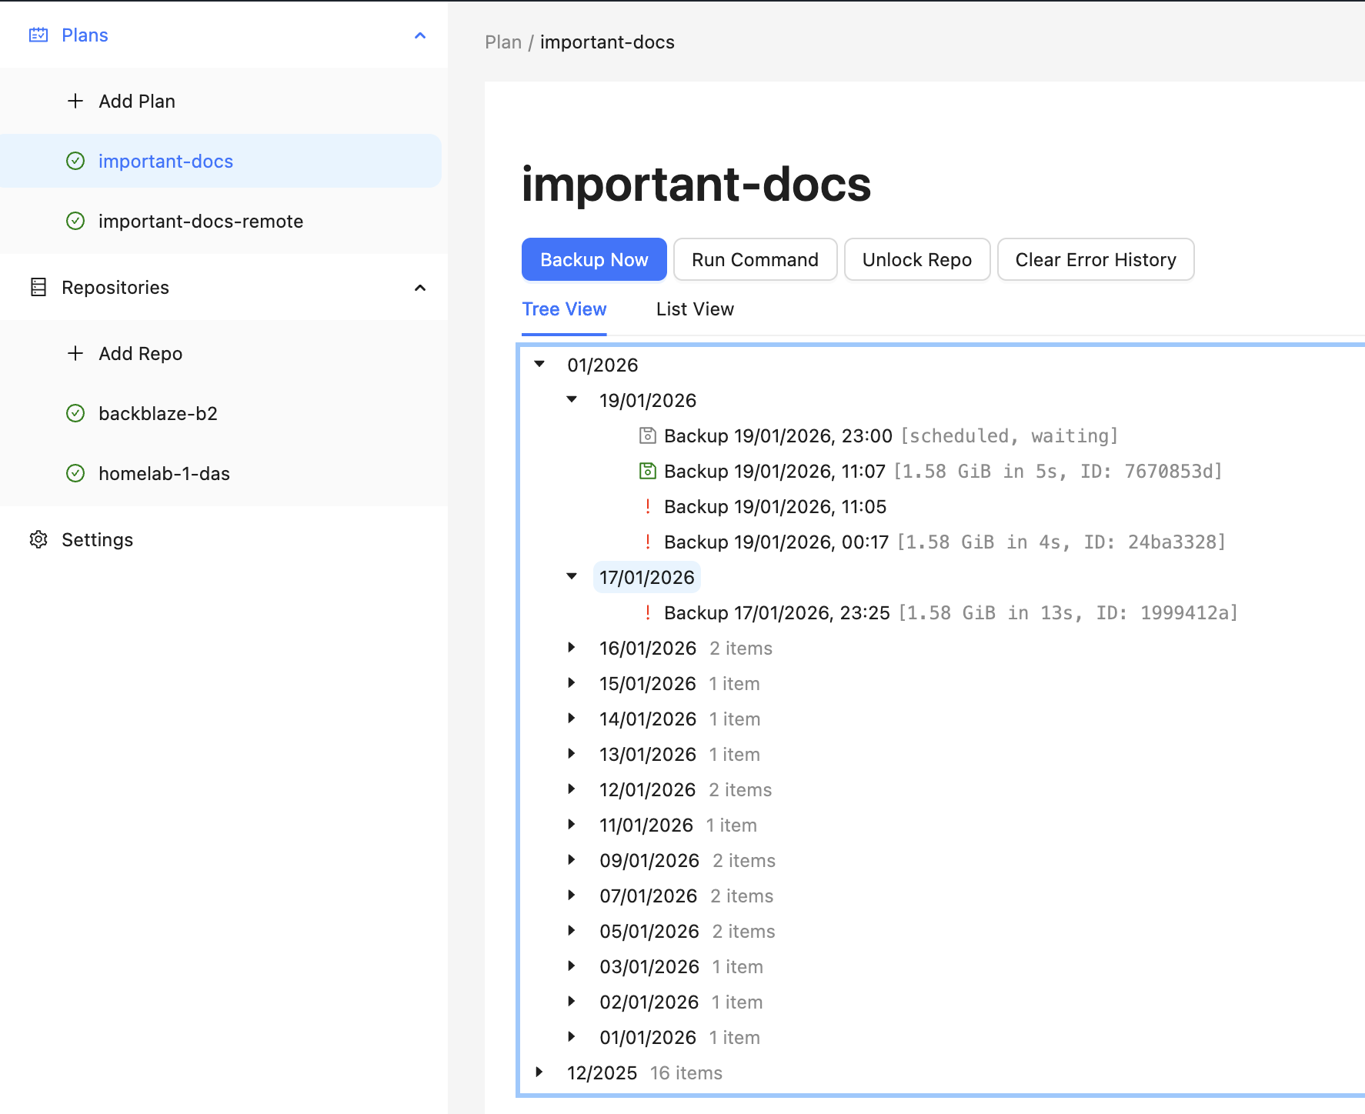Click the plus icon beside Add Plan
Viewport: 1365px width, 1114px height.
coord(75,102)
